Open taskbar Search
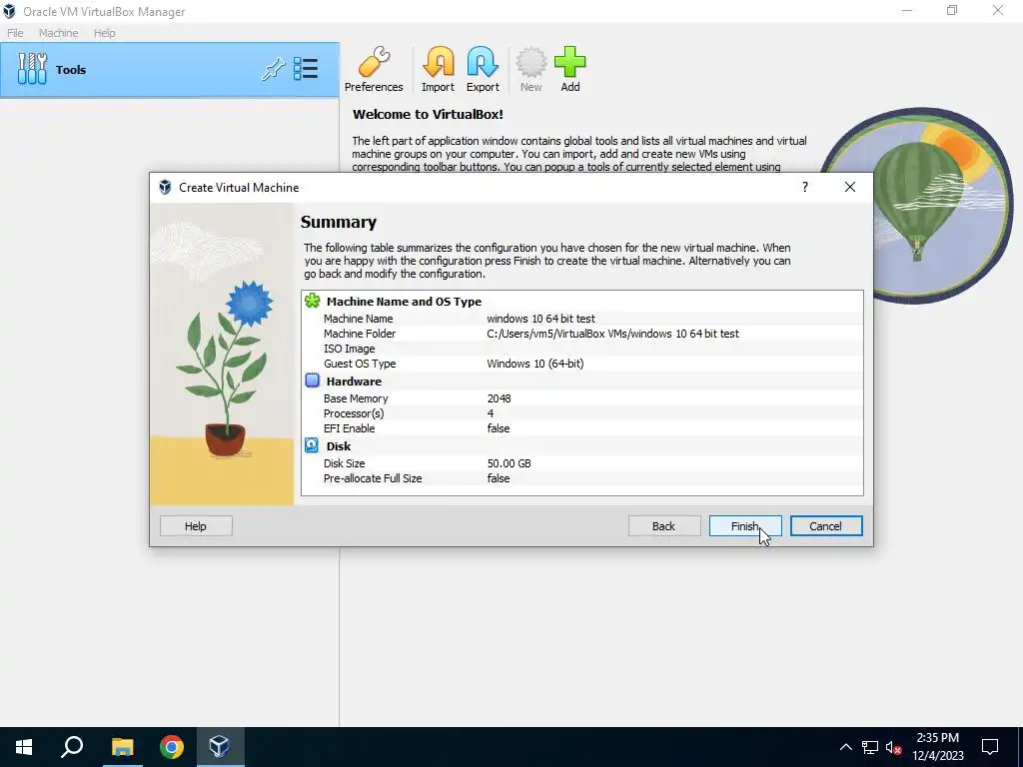The height and width of the screenshot is (767, 1023). pos(72,747)
